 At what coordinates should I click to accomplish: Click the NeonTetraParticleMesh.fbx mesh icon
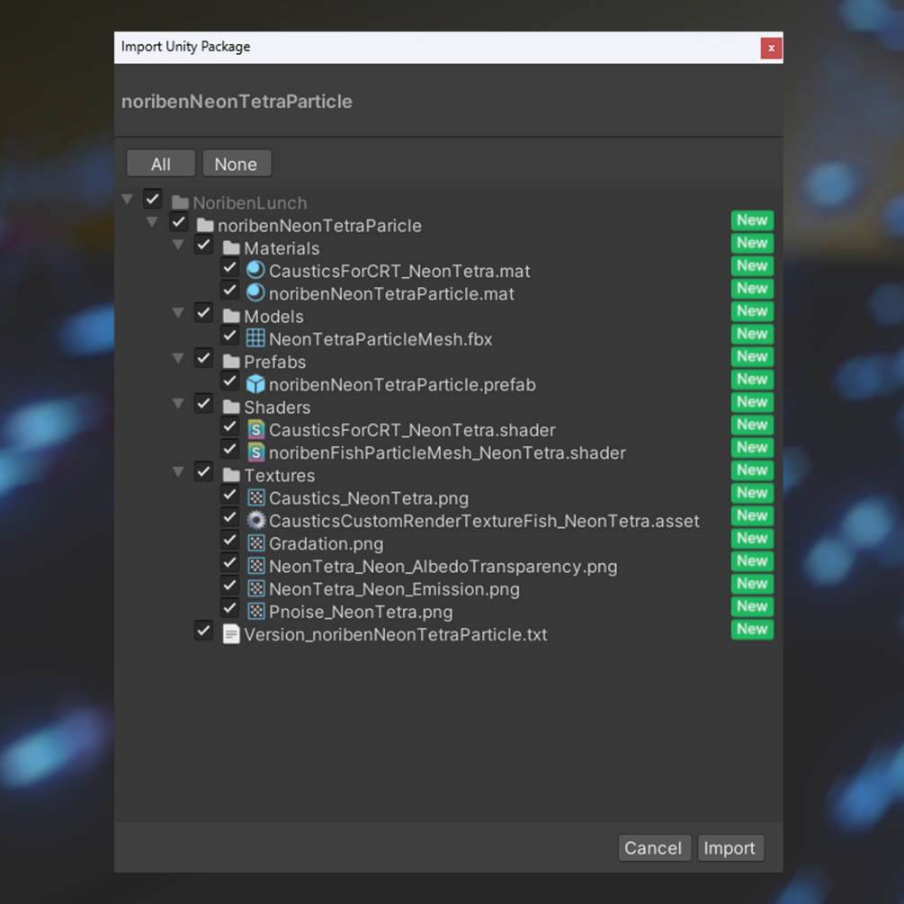255,338
